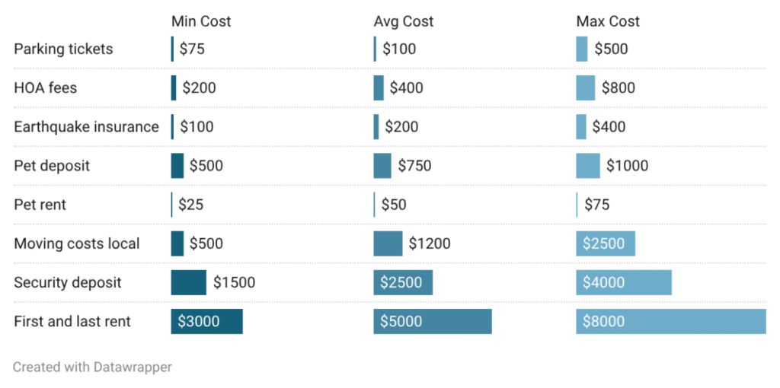Click the Pet rent row label
This screenshot has width=780, height=388.
40,205
